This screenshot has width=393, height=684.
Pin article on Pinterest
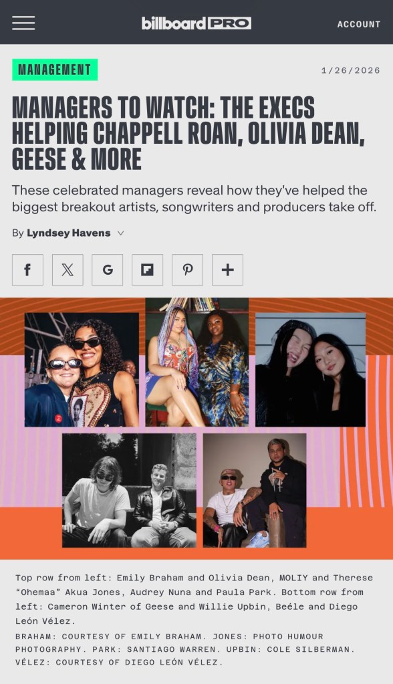coord(188,269)
